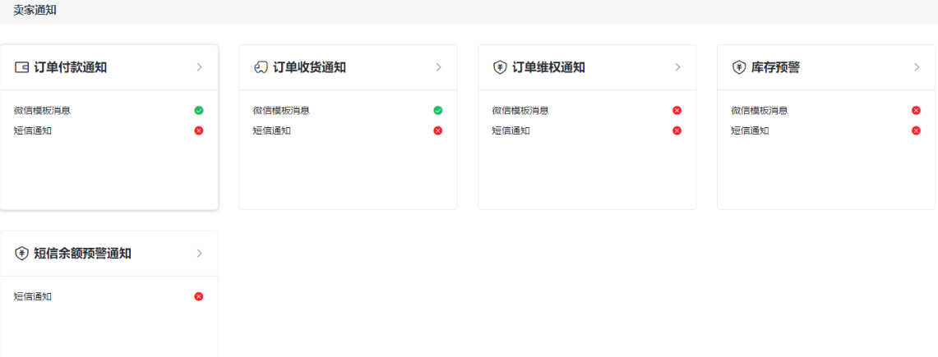Select the 卖家通知 section header
Viewport: 938px width, 357px height.
coord(35,10)
